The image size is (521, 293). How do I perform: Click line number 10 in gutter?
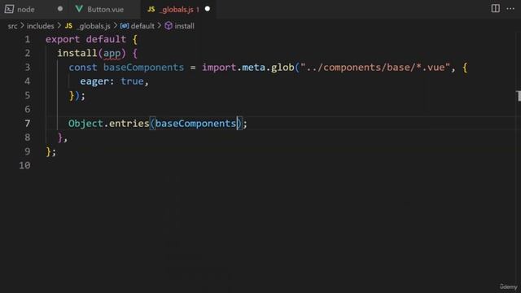point(24,165)
